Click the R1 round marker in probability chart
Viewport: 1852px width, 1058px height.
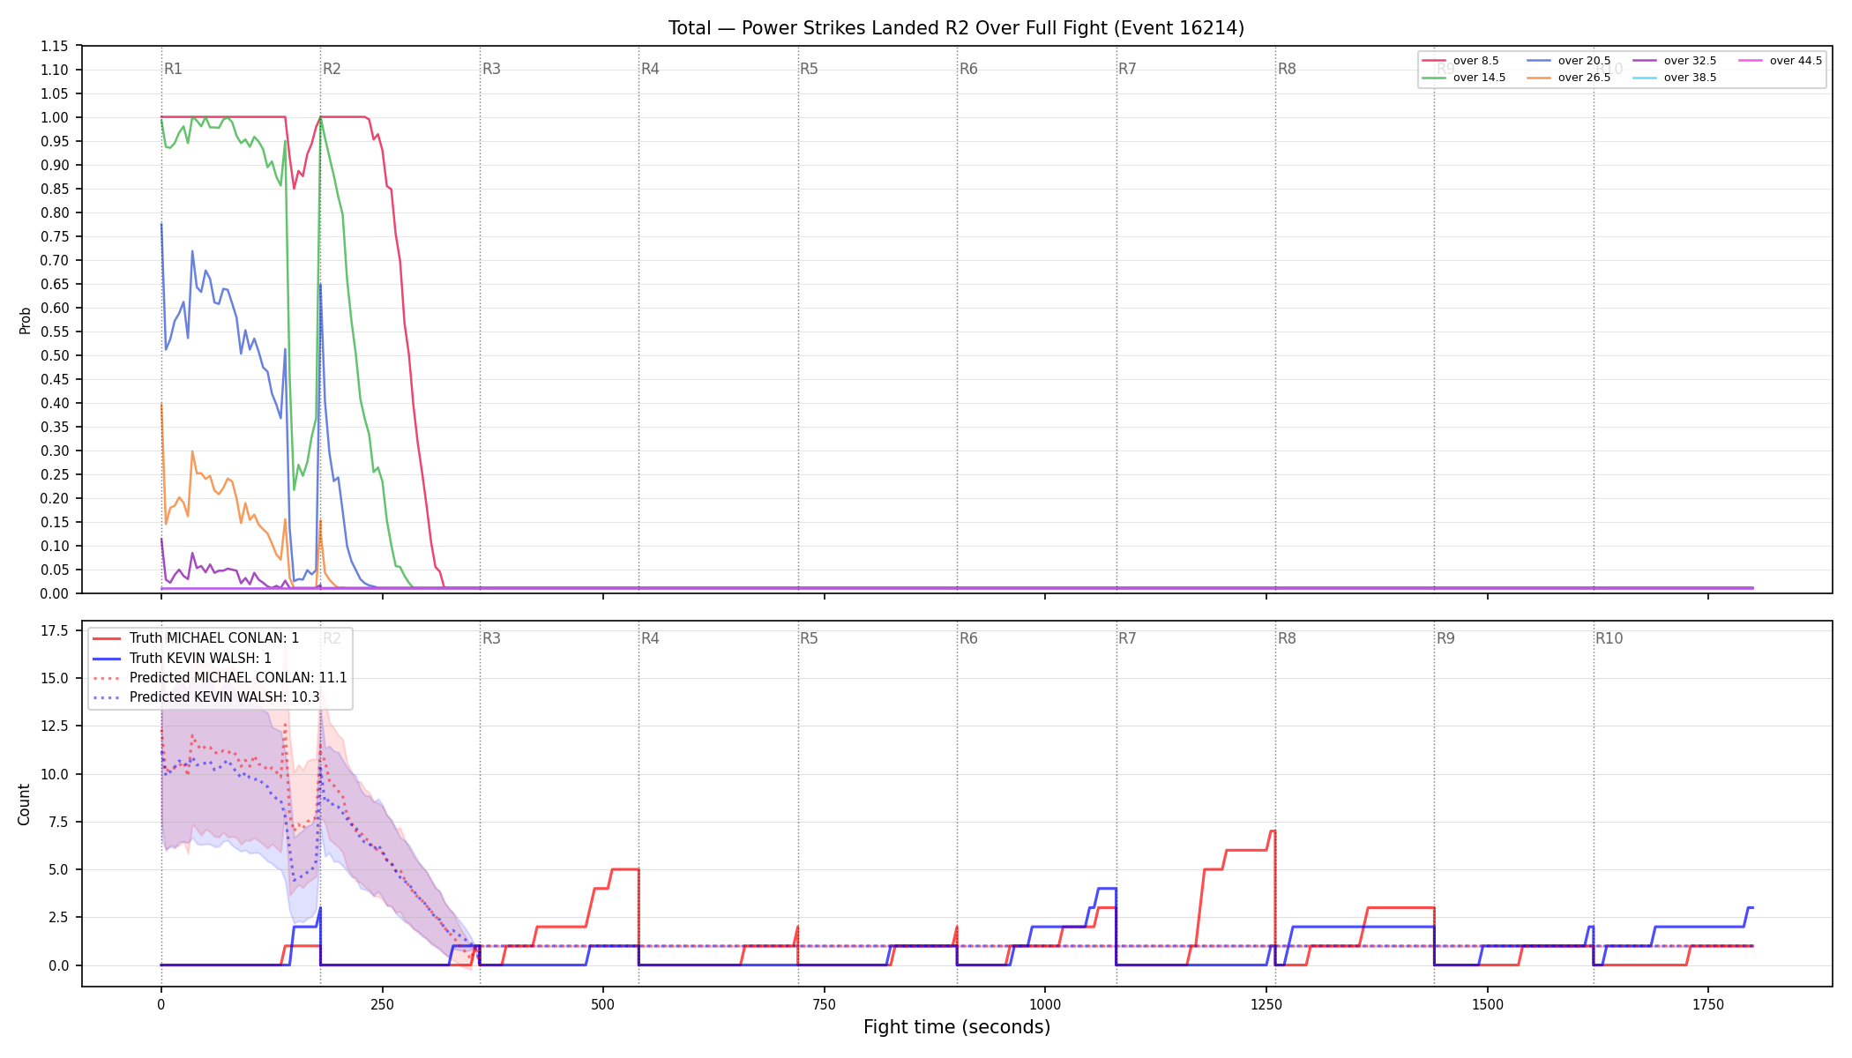173,69
